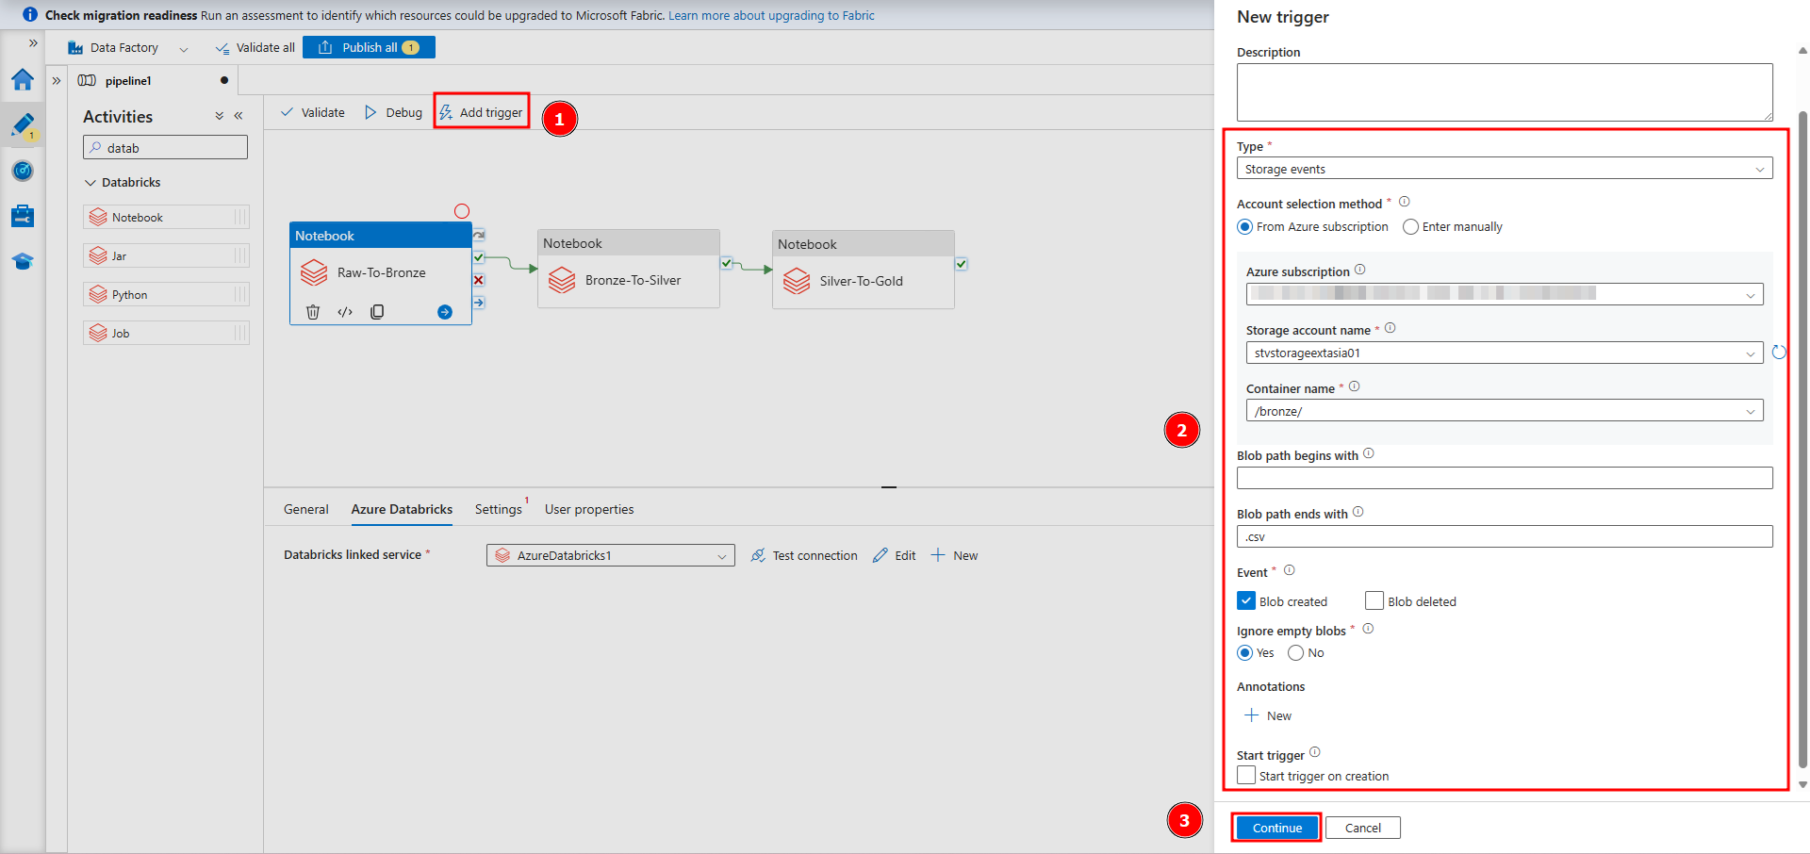Expand the Container name dropdown
This screenshot has width=1810, height=854.
tap(1504, 411)
